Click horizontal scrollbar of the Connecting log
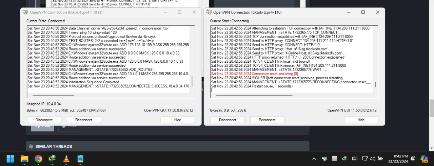 pos(254,95)
